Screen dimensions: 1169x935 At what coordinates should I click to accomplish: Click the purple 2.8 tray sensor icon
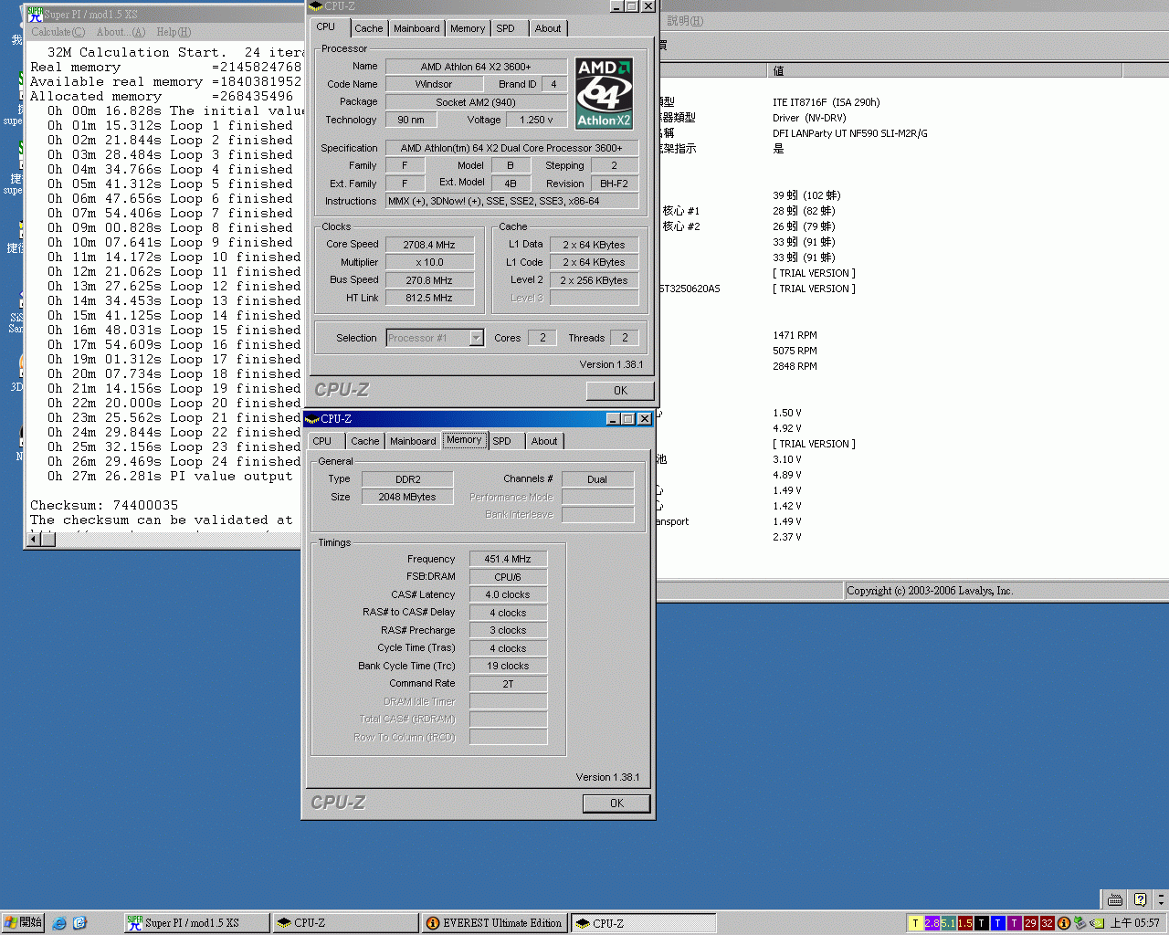pyautogui.click(x=932, y=923)
